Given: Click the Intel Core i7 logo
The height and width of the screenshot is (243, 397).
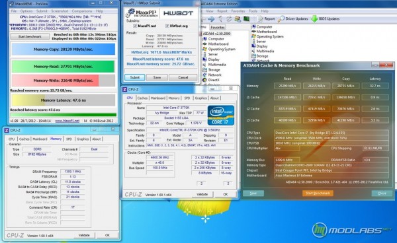Looking at the screenshot, I should pos(221,116).
